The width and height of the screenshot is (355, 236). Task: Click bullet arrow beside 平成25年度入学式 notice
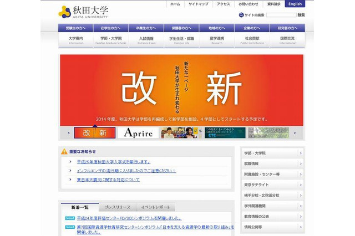[70, 162]
